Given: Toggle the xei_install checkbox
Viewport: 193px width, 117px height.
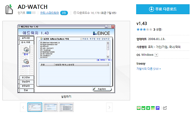Looking at the screenshot, I should 41,48.
